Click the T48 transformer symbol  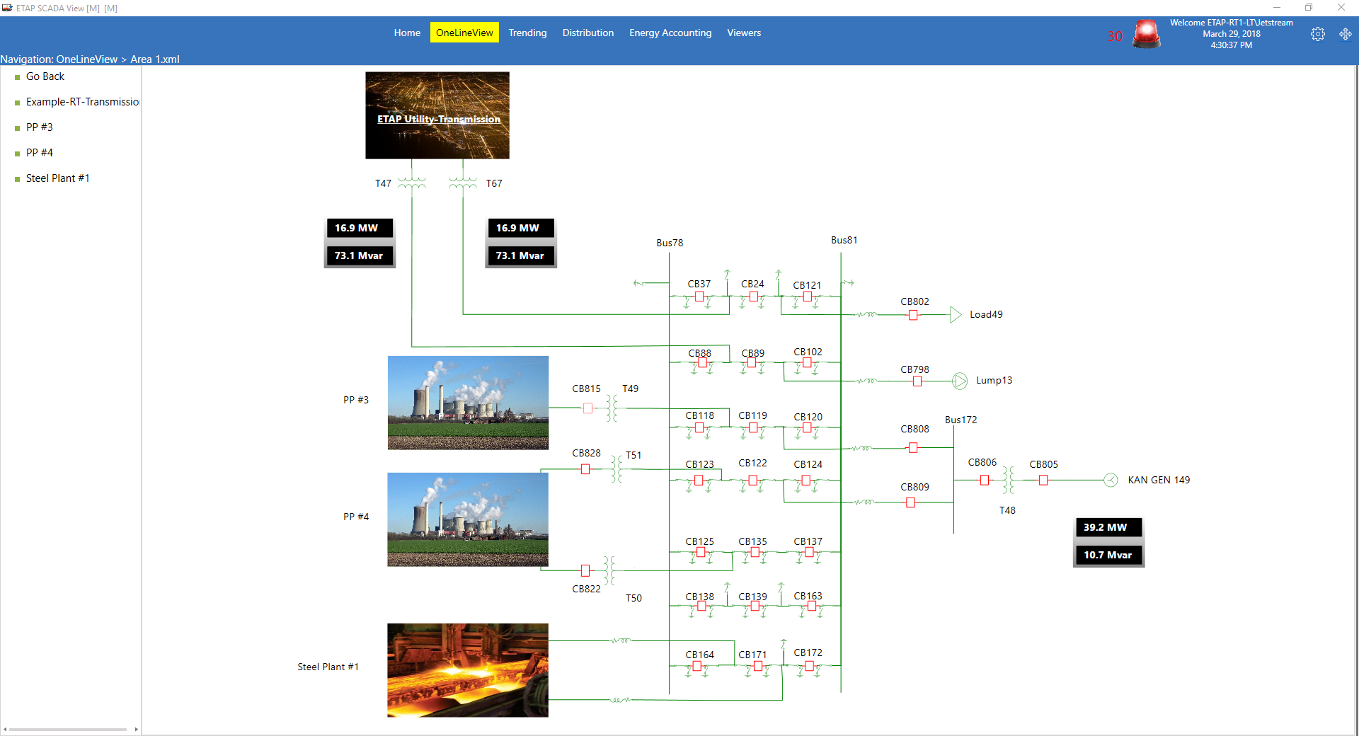pyautogui.click(x=1008, y=480)
